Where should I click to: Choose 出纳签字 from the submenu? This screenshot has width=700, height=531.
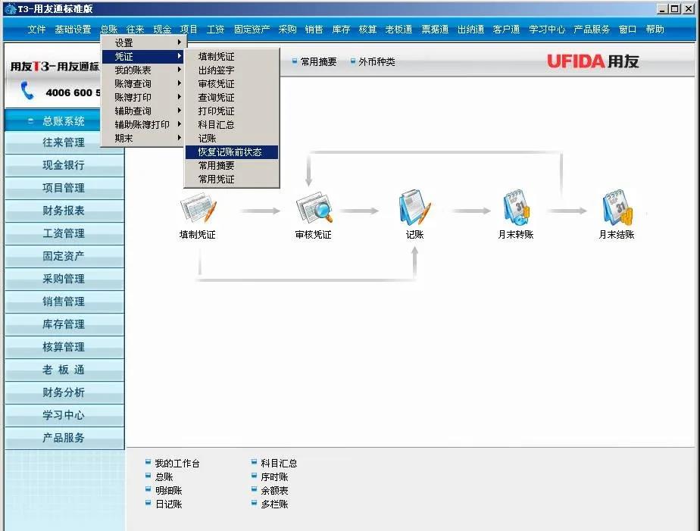[x=232, y=70]
